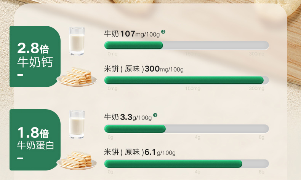This screenshot has height=180, width=301.
Task: Click the milk glass beside the protein comparison
Action: 77,124
